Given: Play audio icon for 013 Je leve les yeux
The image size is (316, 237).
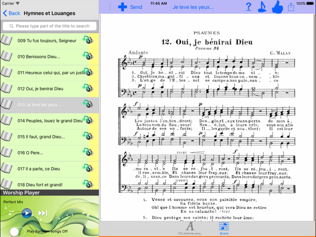Looking at the screenshot, I should (88, 104).
